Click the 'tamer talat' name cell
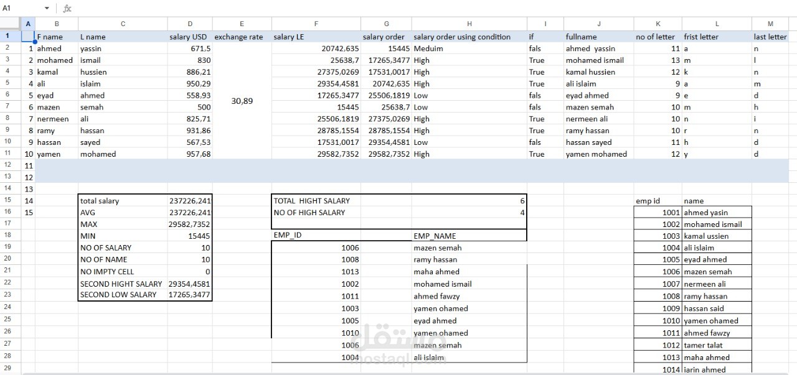Screen dimensions: 797x375 click(x=717, y=345)
